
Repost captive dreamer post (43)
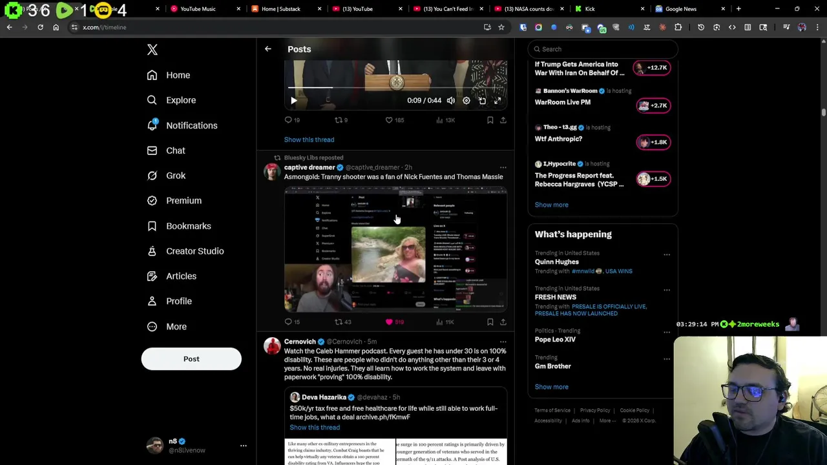tap(342, 322)
